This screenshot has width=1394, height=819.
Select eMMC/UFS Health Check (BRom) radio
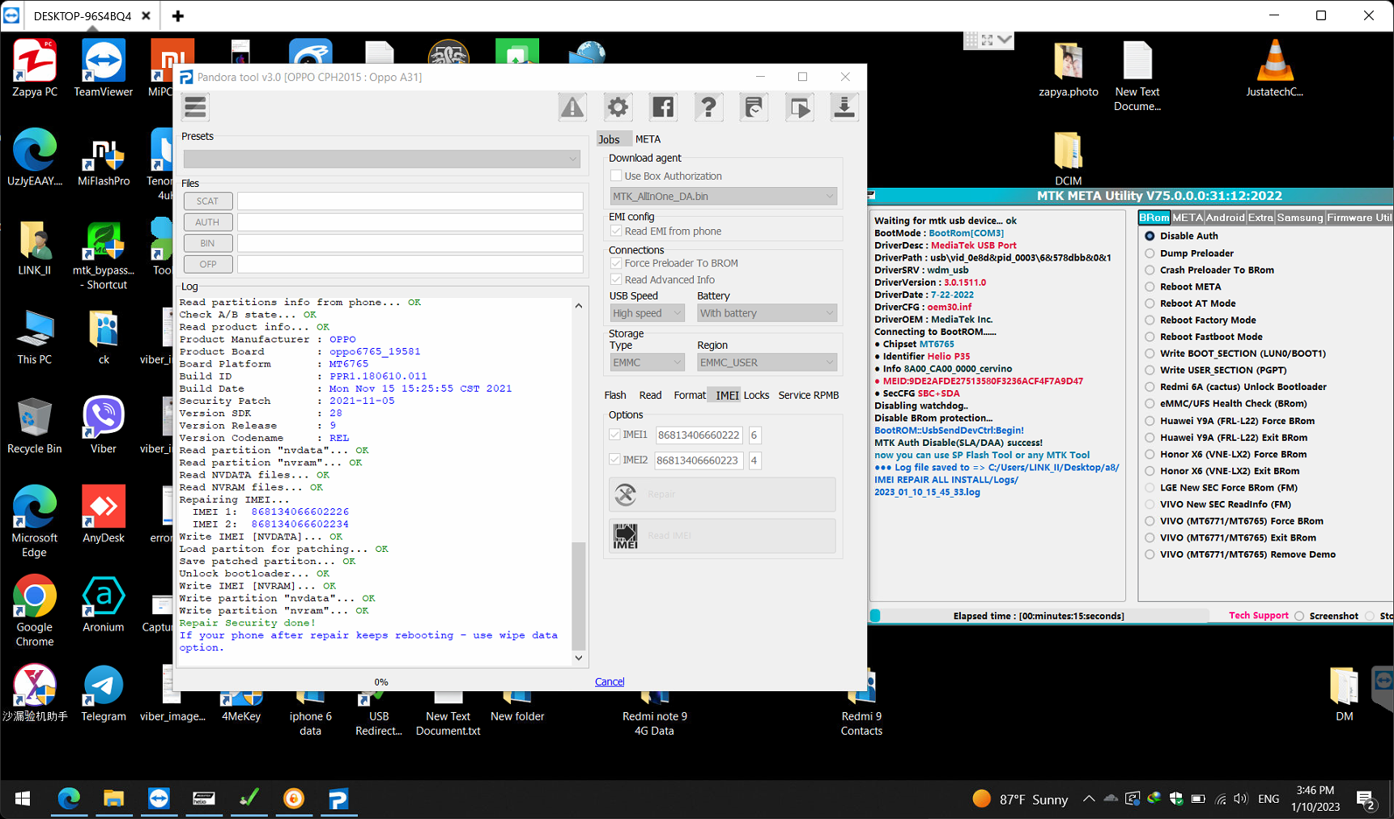point(1150,403)
